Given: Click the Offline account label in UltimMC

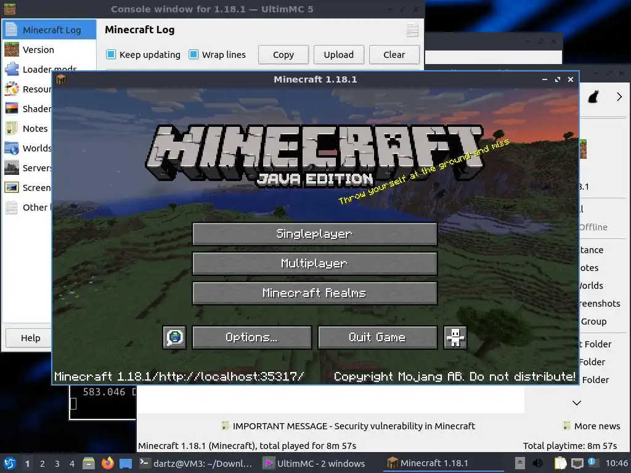Looking at the screenshot, I should click(593, 227).
